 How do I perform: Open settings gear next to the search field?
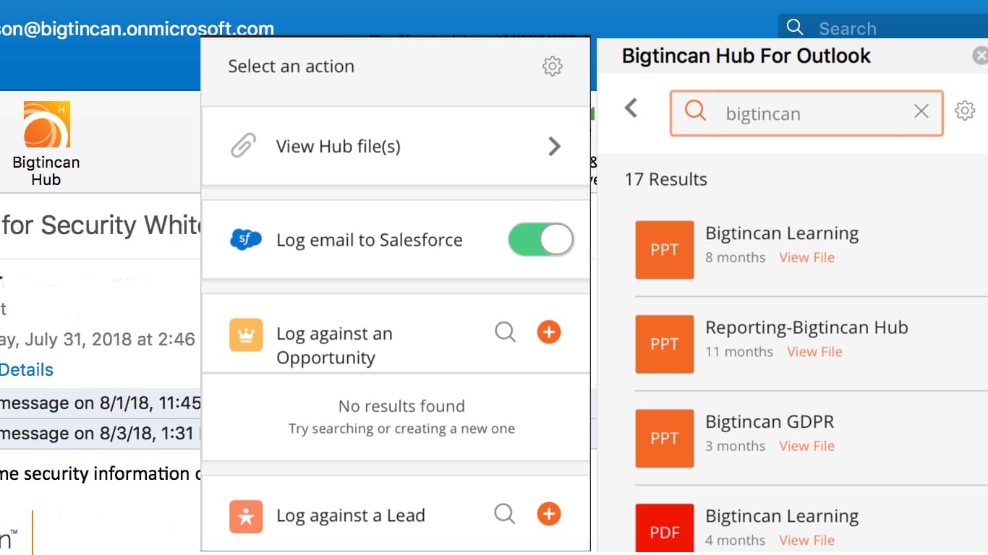point(965,111)
